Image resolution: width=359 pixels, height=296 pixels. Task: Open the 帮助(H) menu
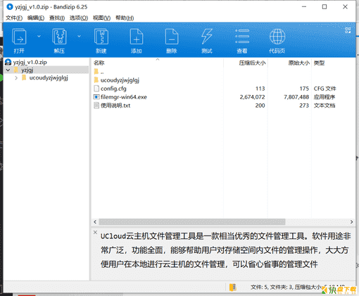click(125, 18)
